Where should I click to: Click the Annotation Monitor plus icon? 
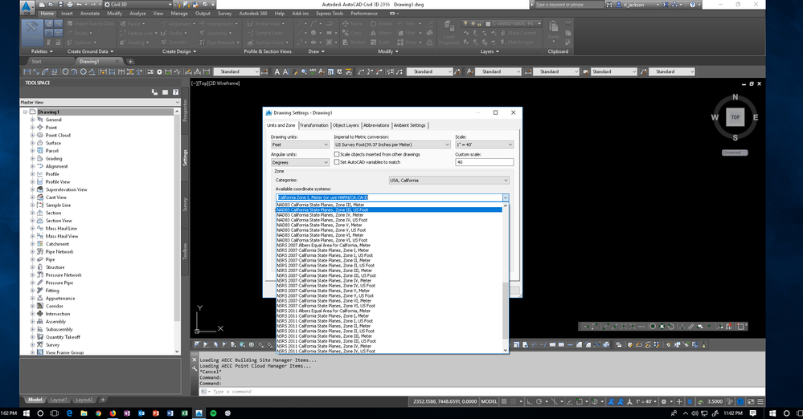point(679,401)
